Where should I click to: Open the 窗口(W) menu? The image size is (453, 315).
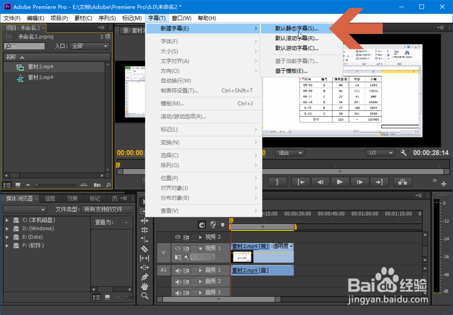[x=182, y=18]
